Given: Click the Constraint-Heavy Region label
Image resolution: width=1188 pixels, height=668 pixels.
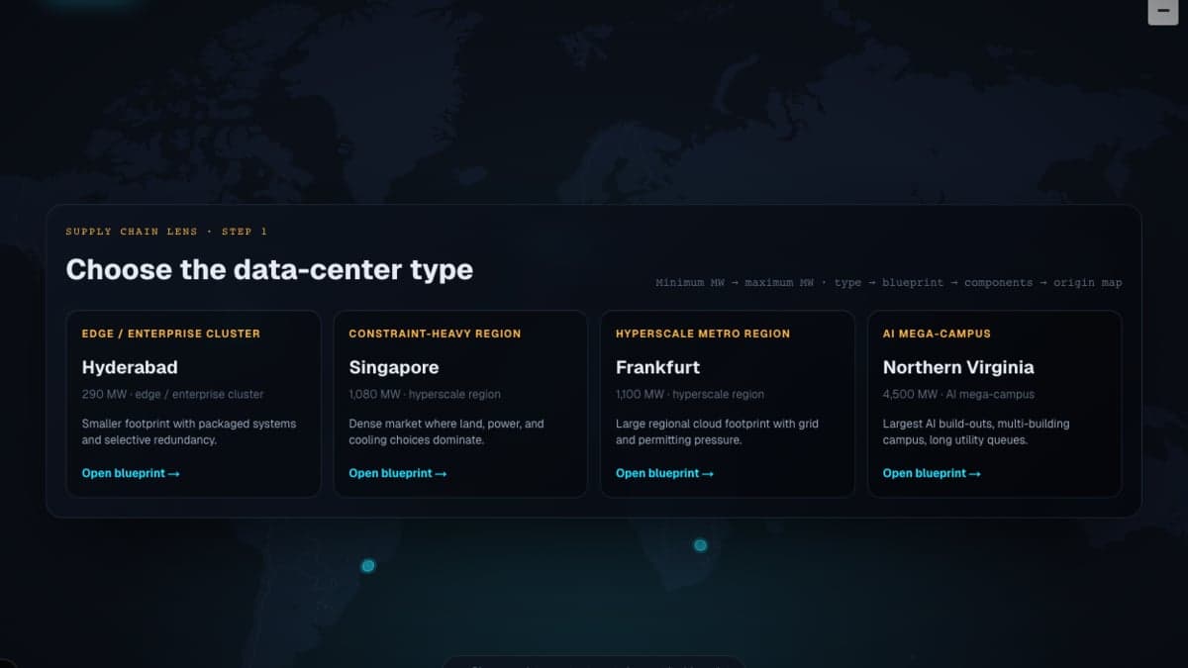Looking at the screenshot, I should pos(435,334).
